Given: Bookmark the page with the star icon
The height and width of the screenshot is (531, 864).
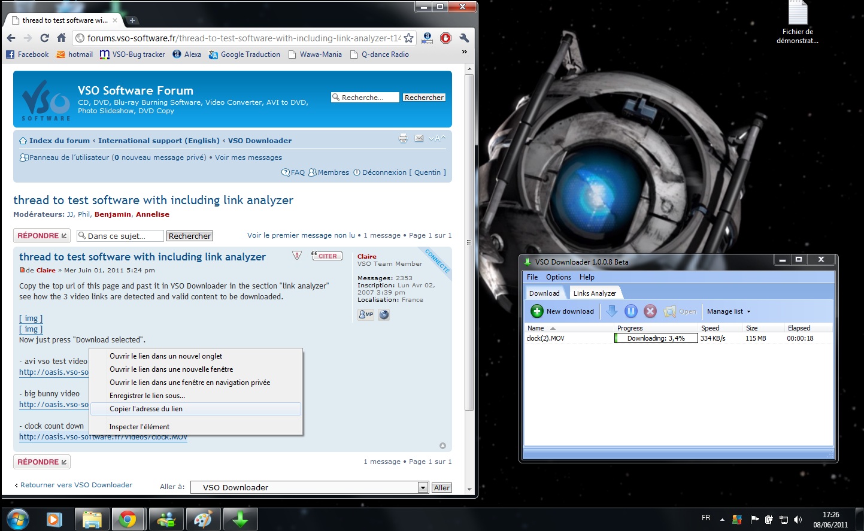Looking at the screenshot, I should coord(408,38).
